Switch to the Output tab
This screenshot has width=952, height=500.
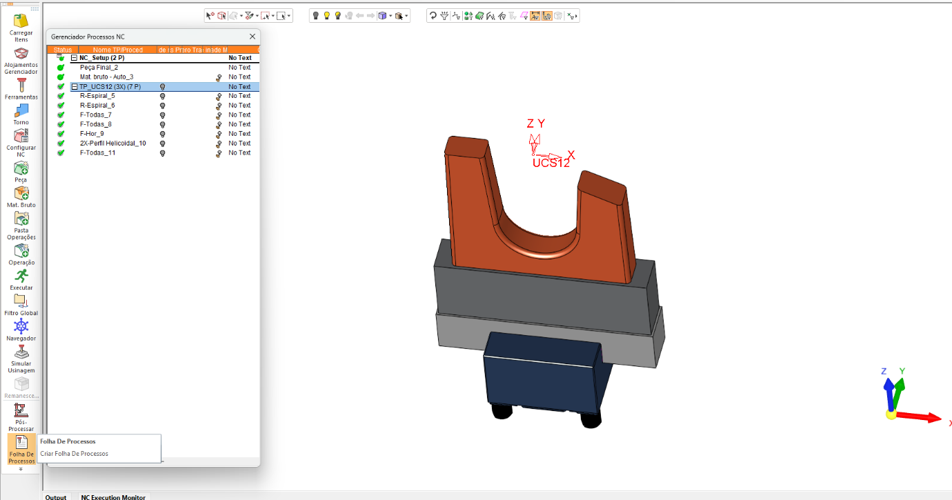tap(56, 497)
